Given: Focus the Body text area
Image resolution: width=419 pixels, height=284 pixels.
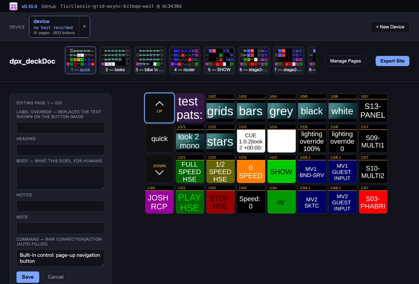Looking at the screenshot, I should [60, 178].
